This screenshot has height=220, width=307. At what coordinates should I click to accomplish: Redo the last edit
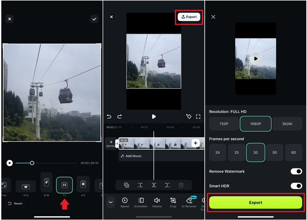[x=120, y=117]
